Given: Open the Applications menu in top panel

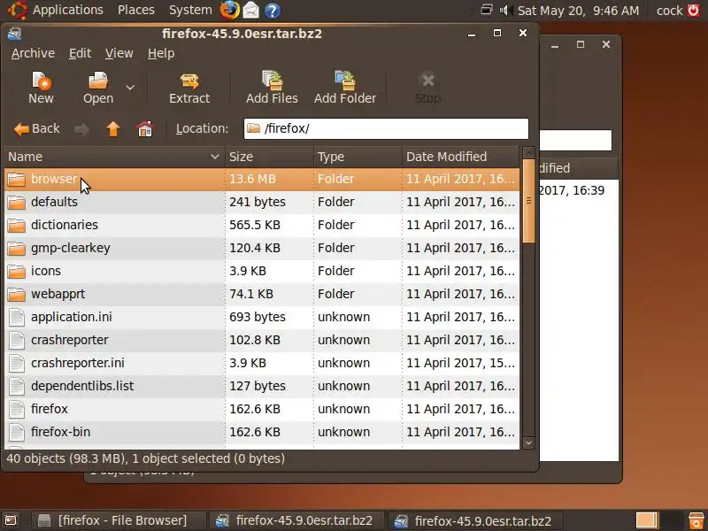Looking at the screenshot, I should coord(68,10).
